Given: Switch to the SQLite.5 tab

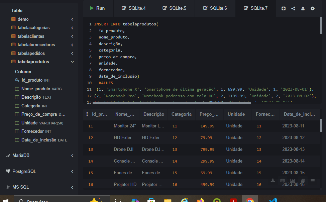Looking at the screenshot, I should point(175,8).
